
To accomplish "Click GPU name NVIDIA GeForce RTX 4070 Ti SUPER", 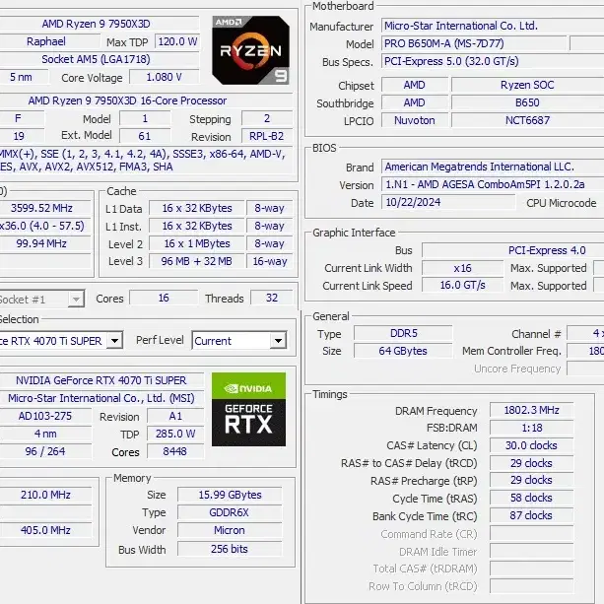I will coord(101,380).
